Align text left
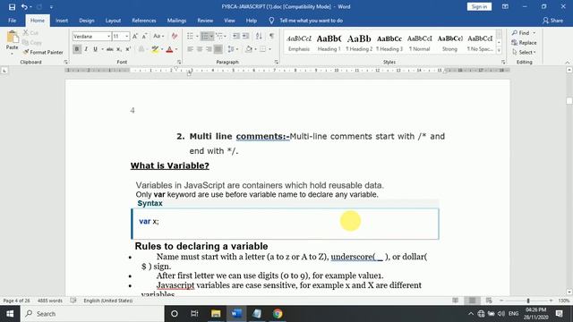 [x=190, y=49]
